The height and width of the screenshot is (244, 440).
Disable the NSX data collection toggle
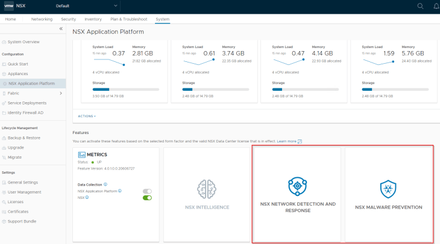coord(147,198)
